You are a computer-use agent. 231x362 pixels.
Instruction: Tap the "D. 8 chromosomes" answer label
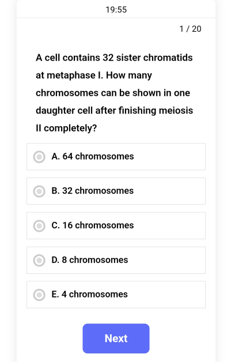[x=89, y=260]
